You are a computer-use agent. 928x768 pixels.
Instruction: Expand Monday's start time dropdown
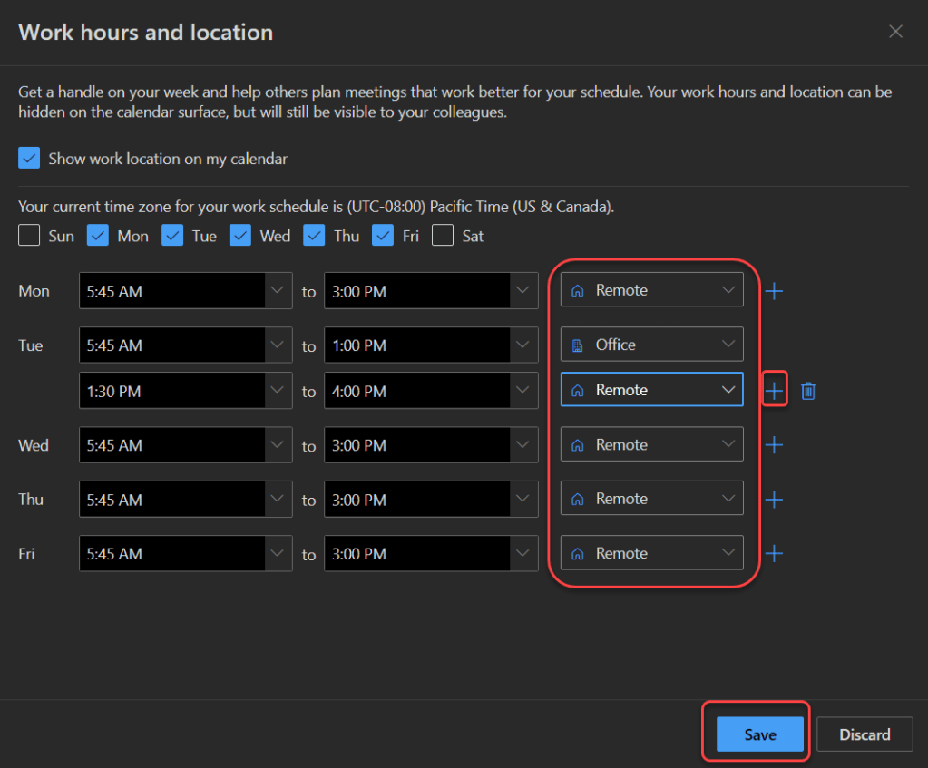click(x=277, y=291)
